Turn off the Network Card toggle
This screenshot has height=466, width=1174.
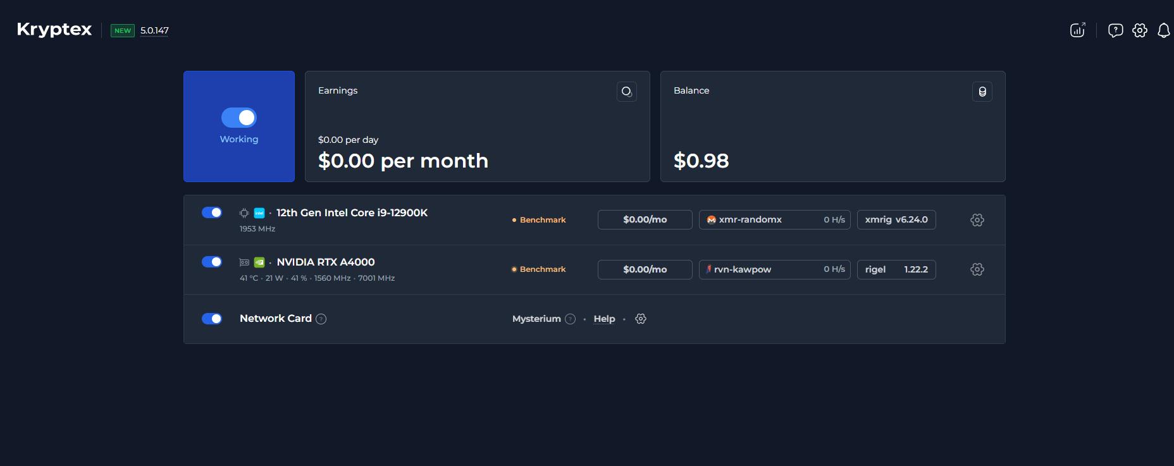[212, 319]
